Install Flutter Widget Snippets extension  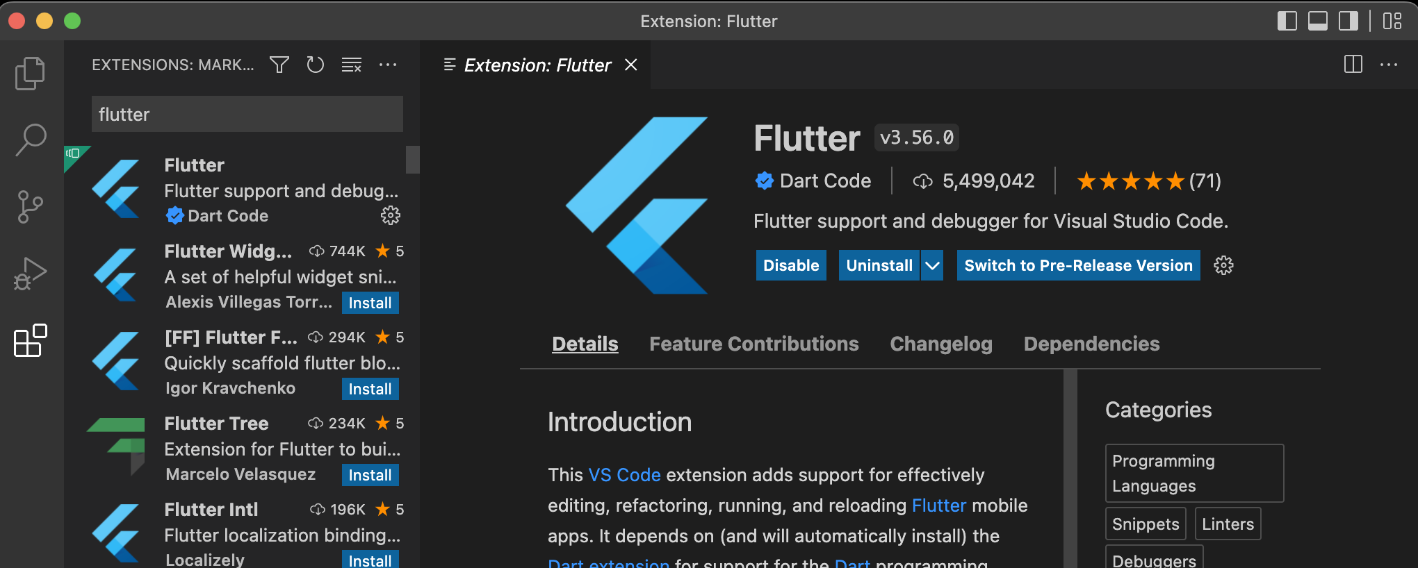[370, 303]
